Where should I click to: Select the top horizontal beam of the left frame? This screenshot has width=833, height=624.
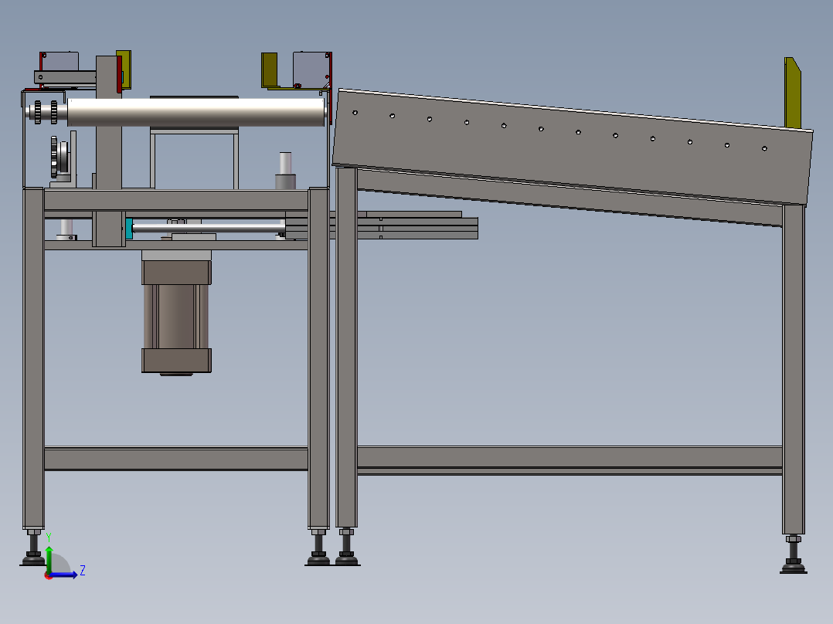point(176,200)
